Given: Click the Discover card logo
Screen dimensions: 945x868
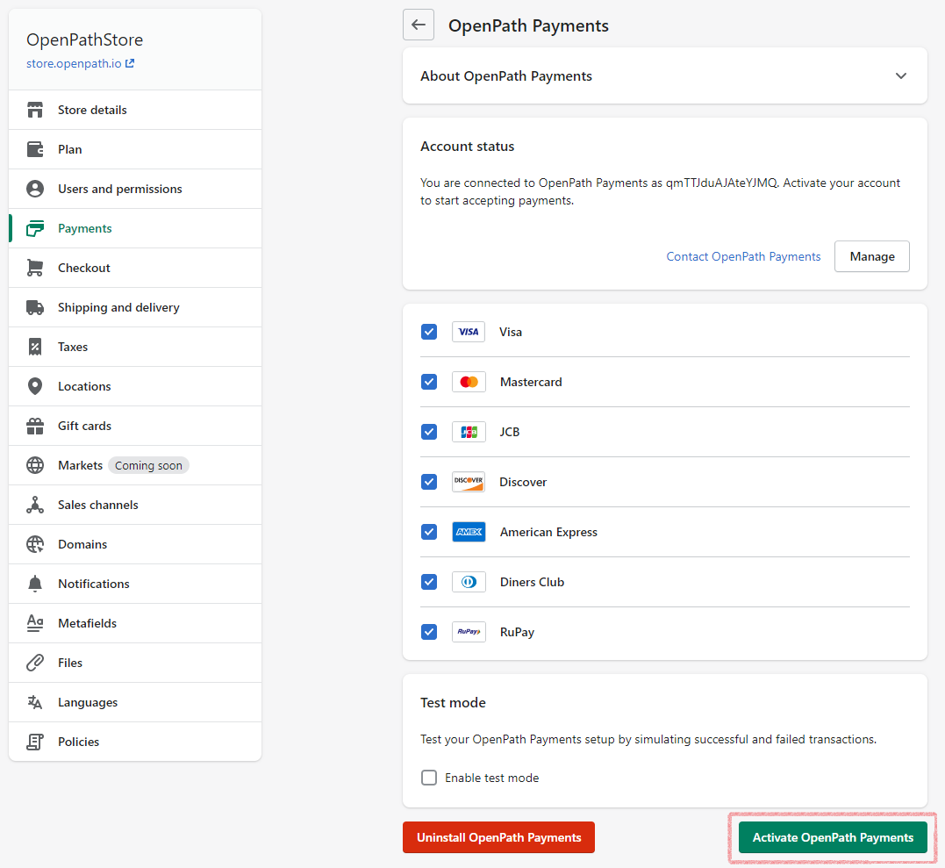Looking at the screenshot, I should pos(469,482).
